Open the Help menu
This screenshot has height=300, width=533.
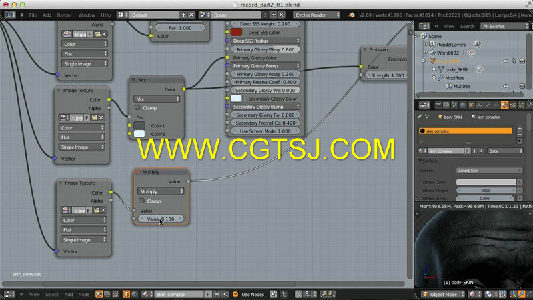(106, 15)
